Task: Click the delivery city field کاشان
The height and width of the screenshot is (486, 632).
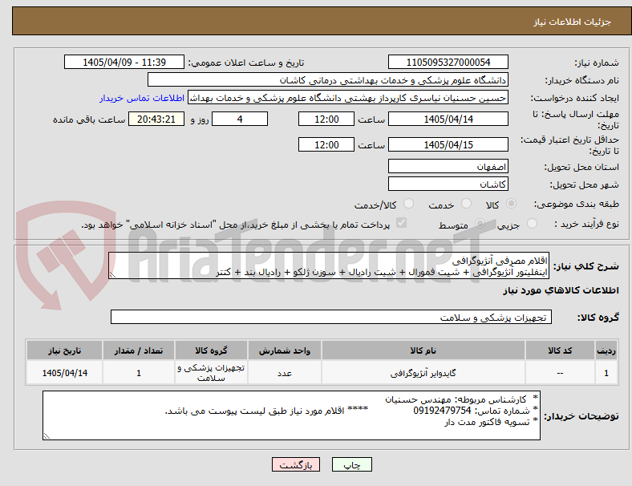Action: point(448,184)
